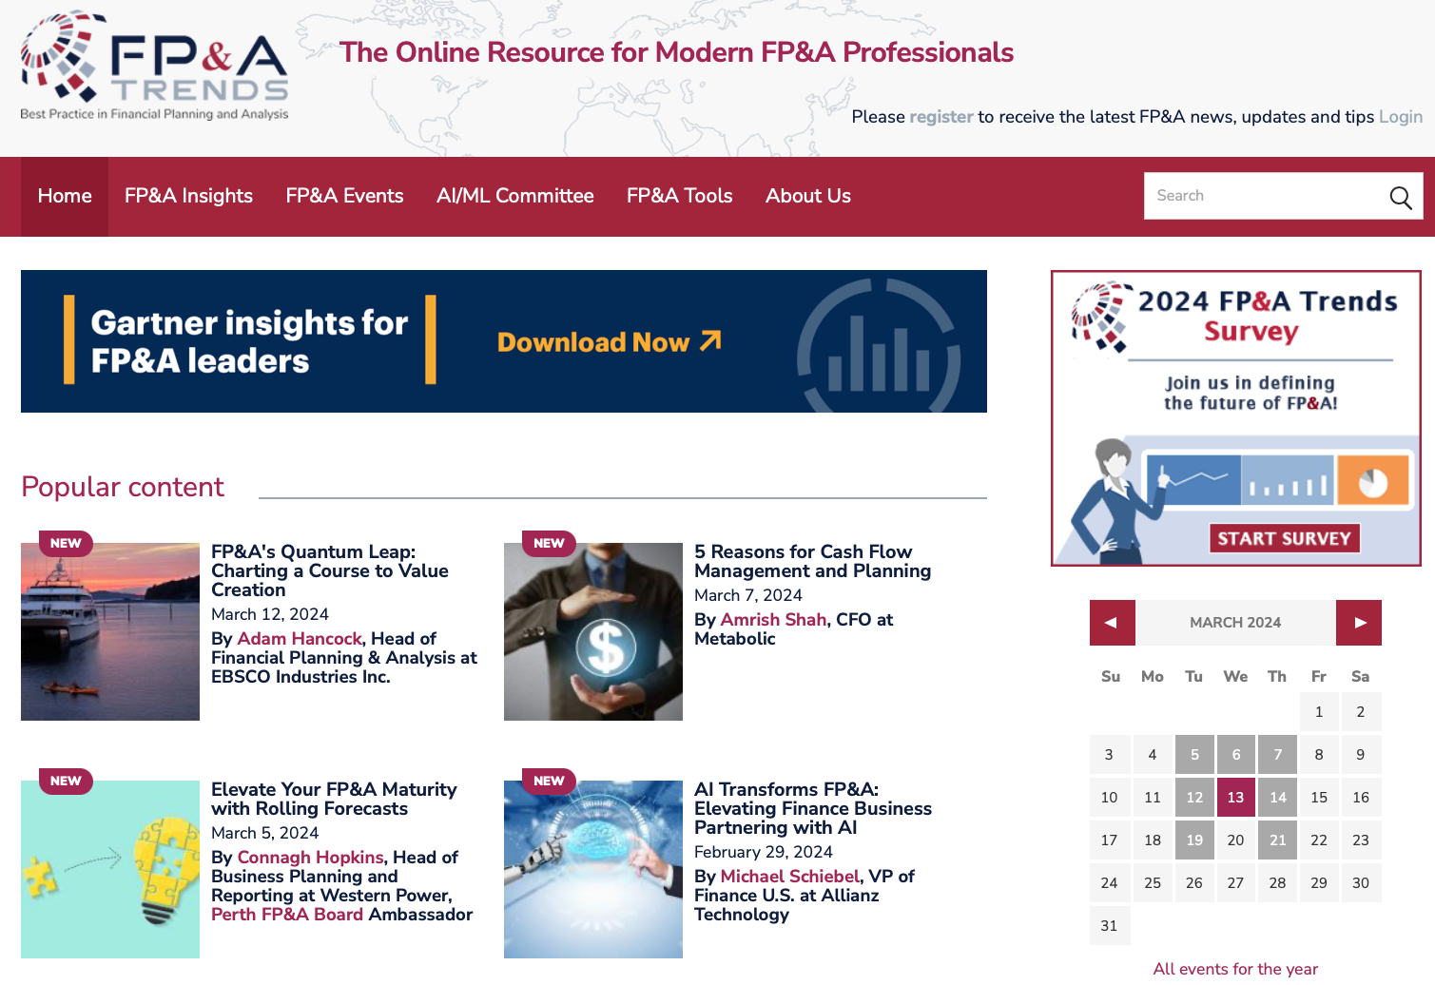Go to next month in calendar
Viewport: 1435px width, 985px height.
coord(1359,623)
